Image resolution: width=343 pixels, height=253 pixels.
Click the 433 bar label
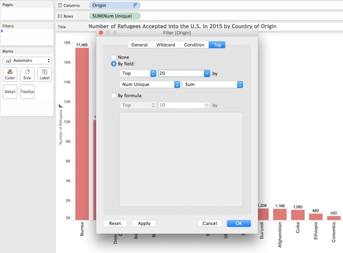pyautogui.click(x=333, y=213)
